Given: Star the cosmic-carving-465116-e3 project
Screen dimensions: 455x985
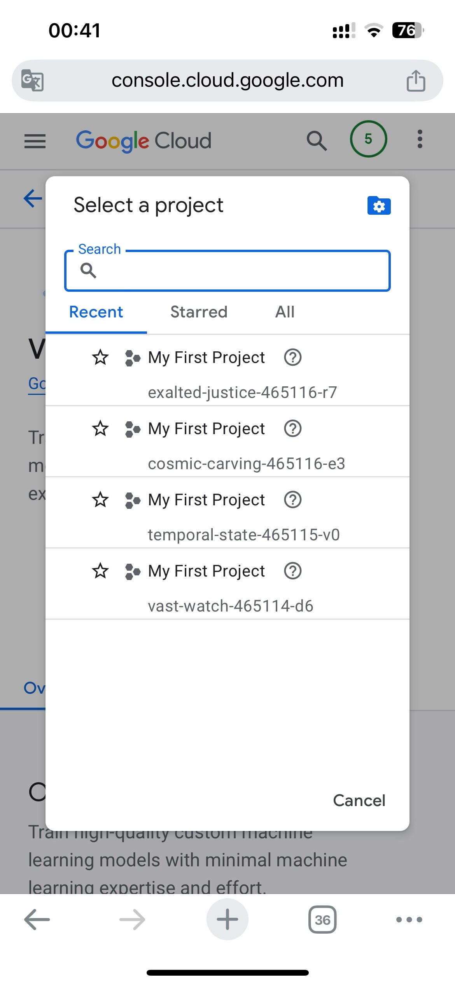Looking at the screenshot, I should click(x=100, y=428).
